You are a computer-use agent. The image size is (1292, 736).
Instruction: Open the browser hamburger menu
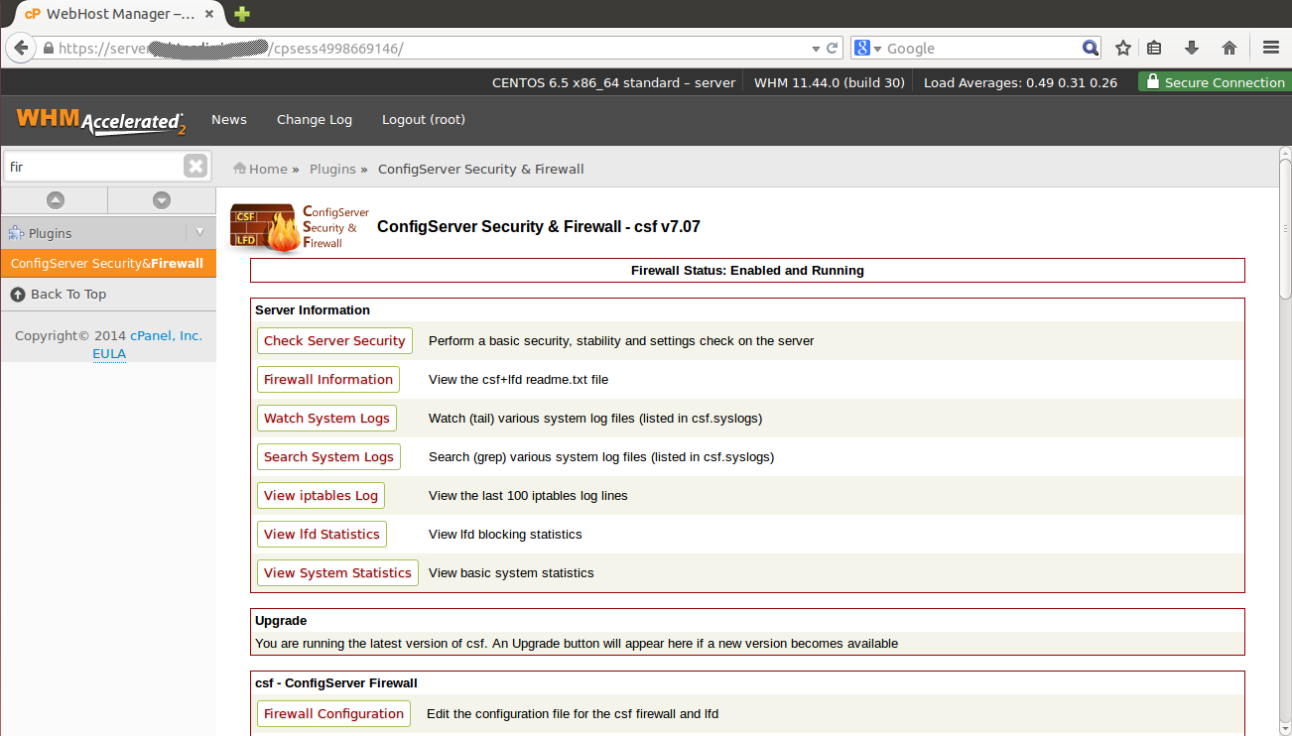click(1271, 48)
